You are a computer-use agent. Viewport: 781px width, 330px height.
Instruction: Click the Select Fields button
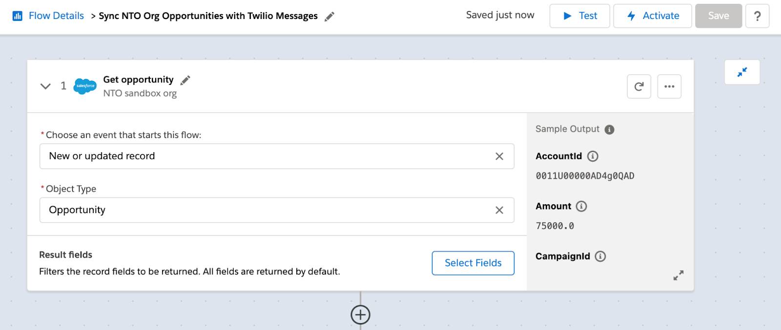click(x=473, y=263)
